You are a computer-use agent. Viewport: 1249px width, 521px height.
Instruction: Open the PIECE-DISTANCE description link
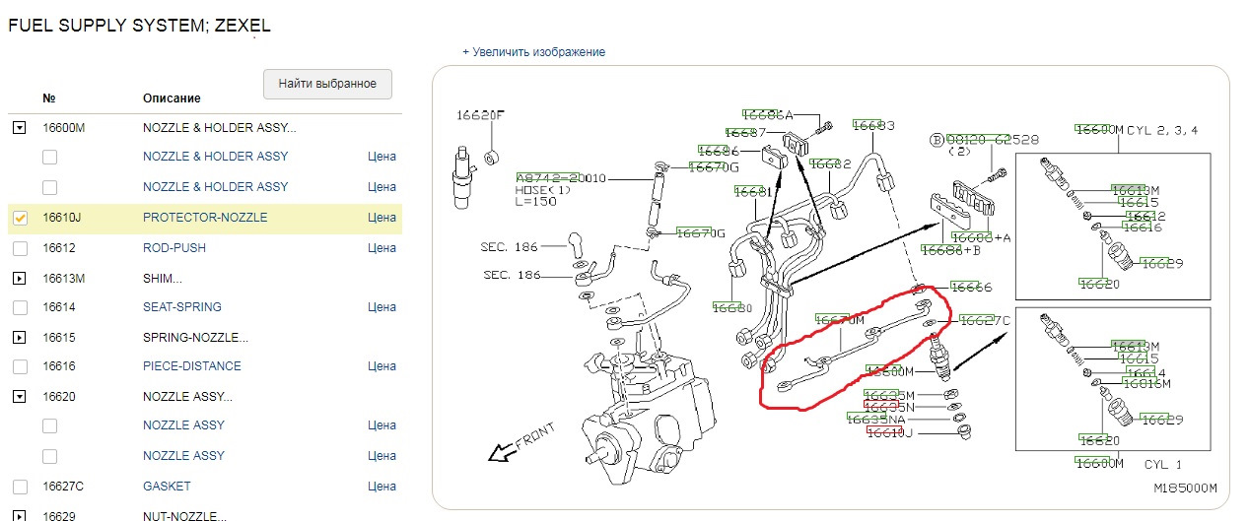[192, 366]
